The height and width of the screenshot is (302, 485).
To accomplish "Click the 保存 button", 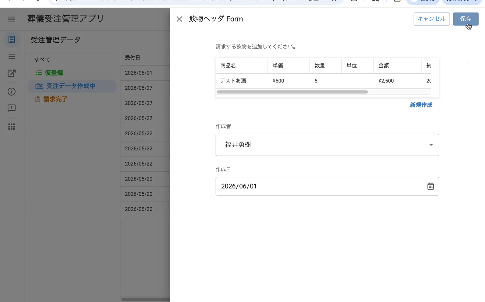I will click(x=465, y=19).
